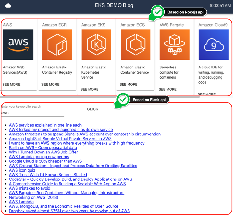This screenshot has width=233, height=215.
Task: Click the EKS DEMO Blog title
Action: click(114, 5)
